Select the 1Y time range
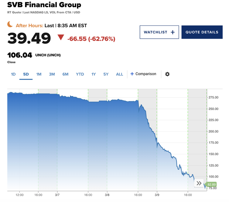 (94, 74)
